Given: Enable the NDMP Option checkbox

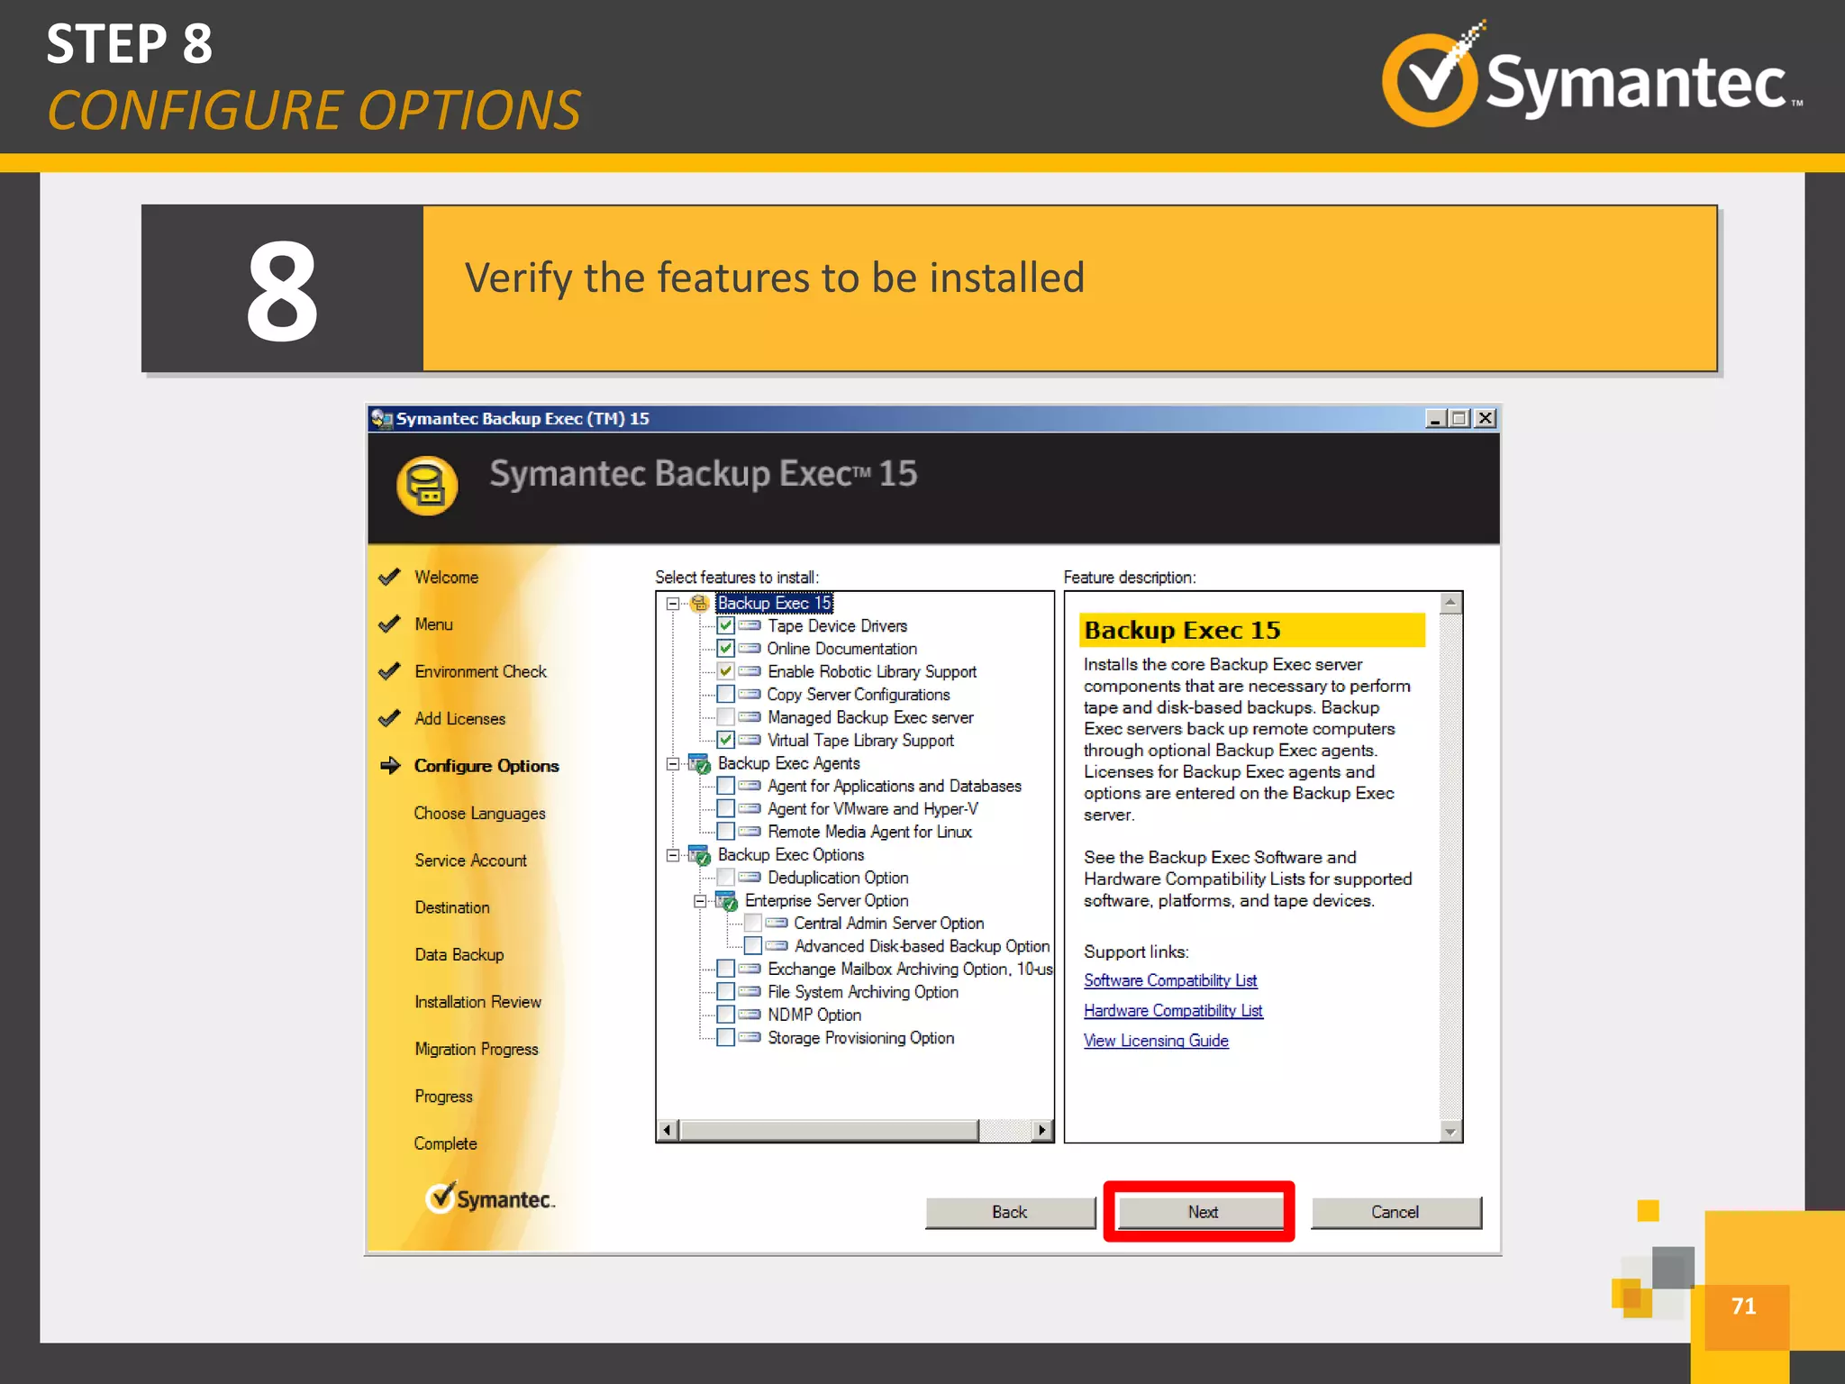Looking at the screenshot, I should point(725,1015).
